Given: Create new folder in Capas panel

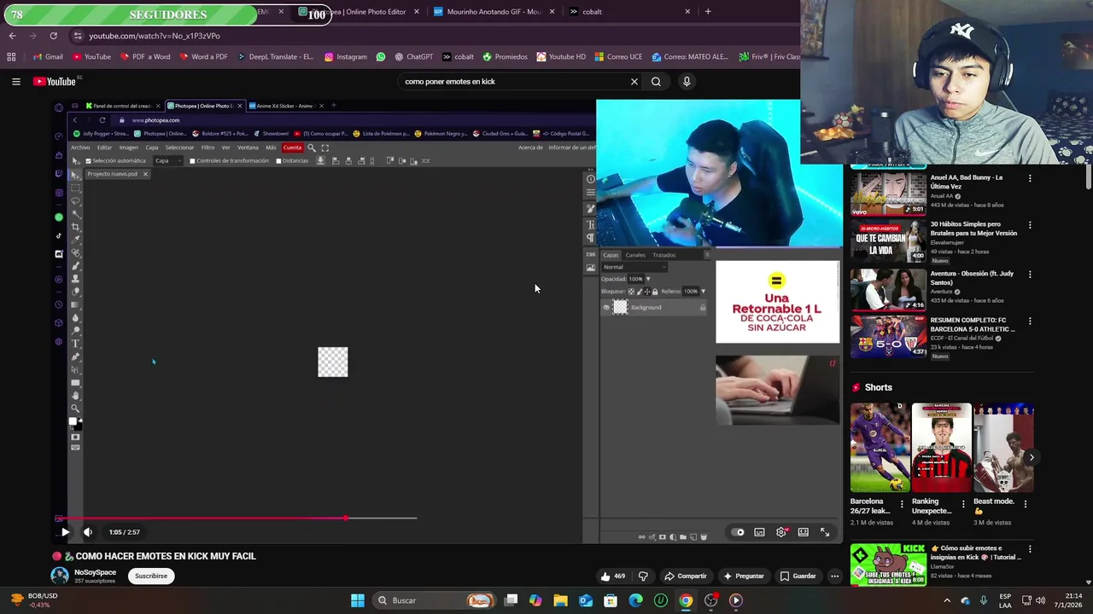Looking at the screenshot, I should [x=683, y=537].
